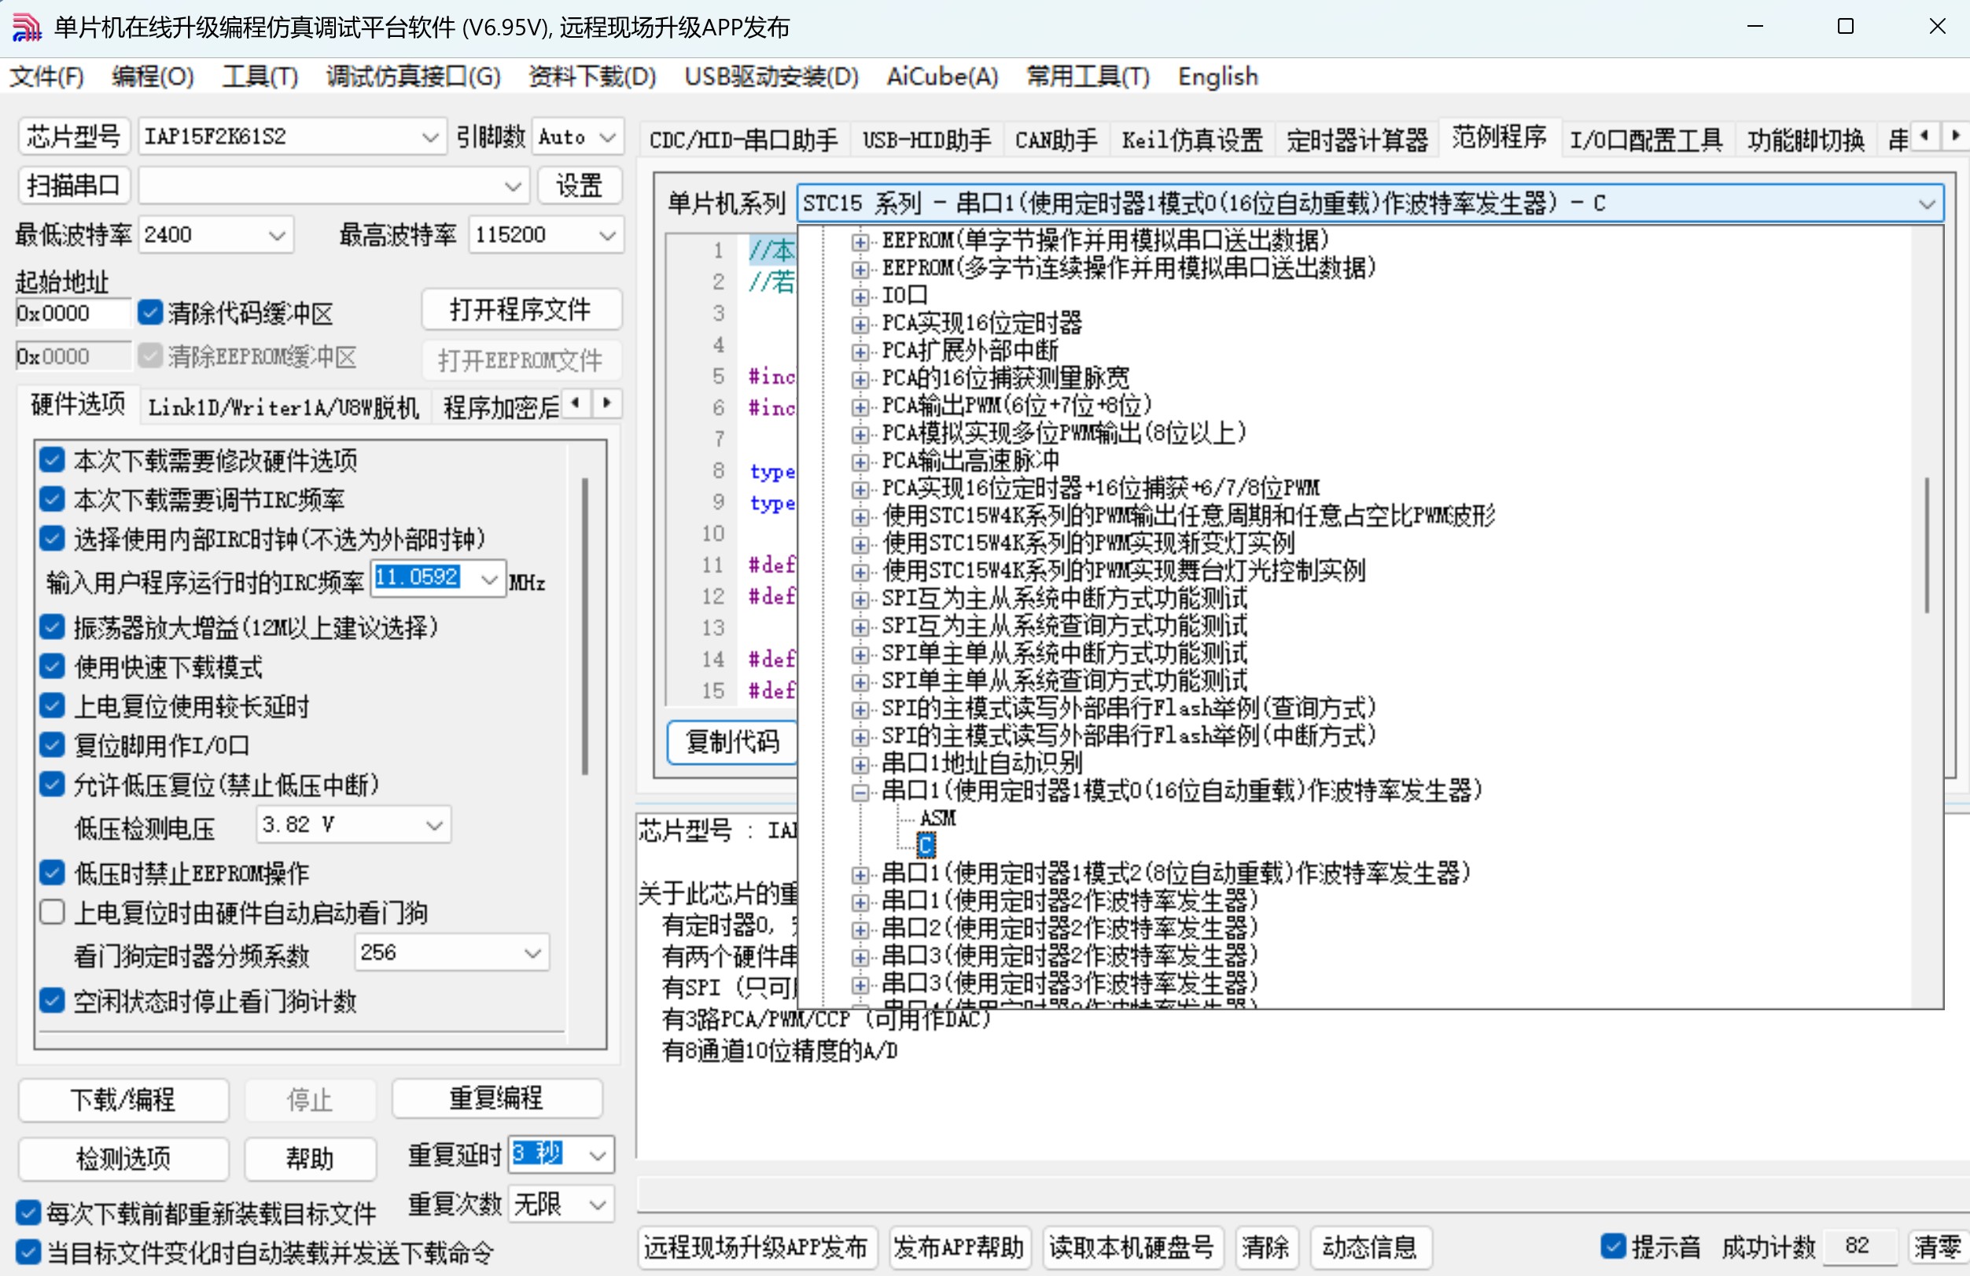The height and width of the screenshot is (1276, 1970).
Task: Click the STC application logo icon in title bar
Action: [x=27, y=28]
